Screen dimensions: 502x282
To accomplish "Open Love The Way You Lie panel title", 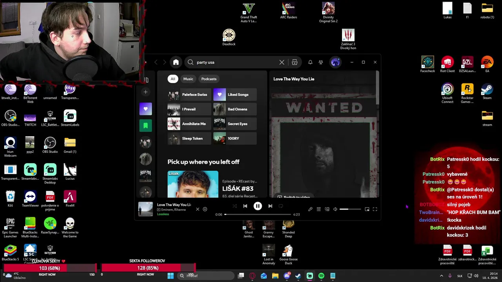I will pos(294,79).
